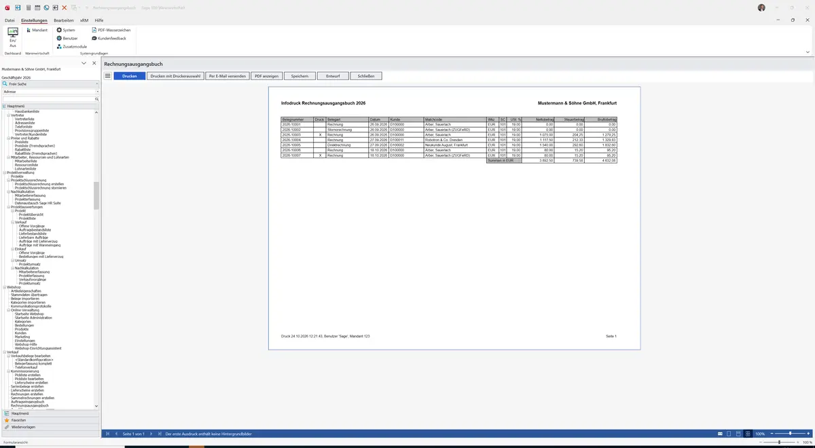Go to the next preview page
The image size is (815, 448).
coord(149,433)
